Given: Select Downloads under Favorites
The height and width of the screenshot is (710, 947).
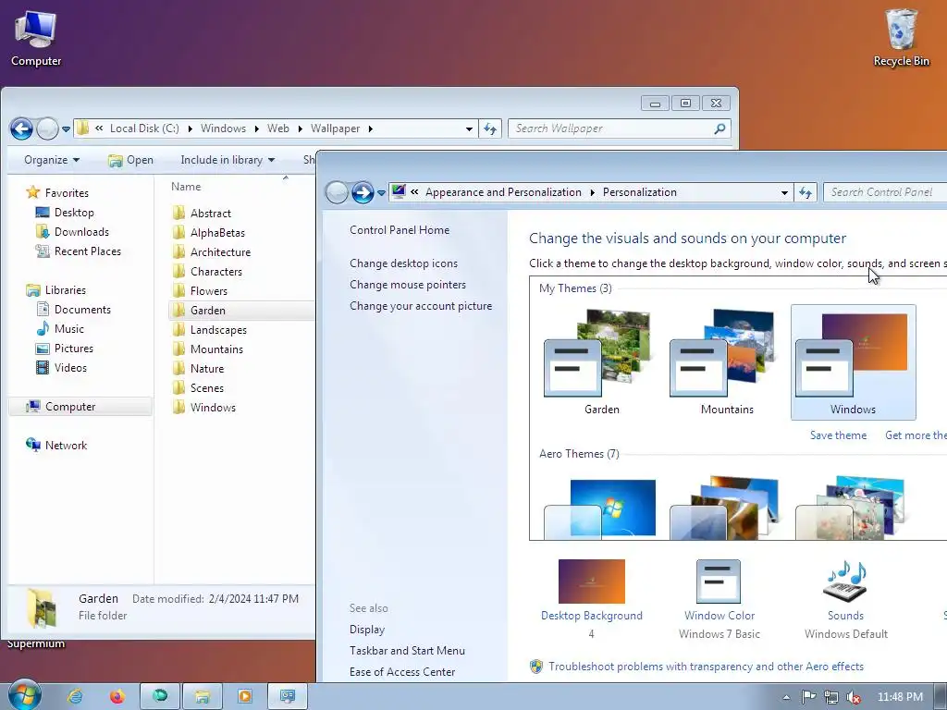Looking at the screenshot, I should (72, 232).
